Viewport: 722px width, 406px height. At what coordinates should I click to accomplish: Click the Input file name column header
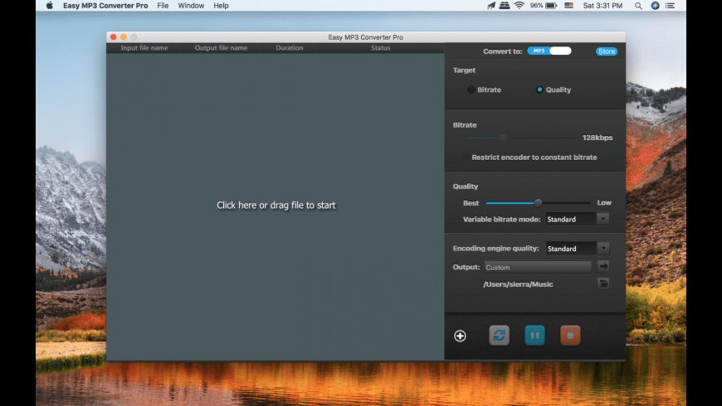pos(144,48)
